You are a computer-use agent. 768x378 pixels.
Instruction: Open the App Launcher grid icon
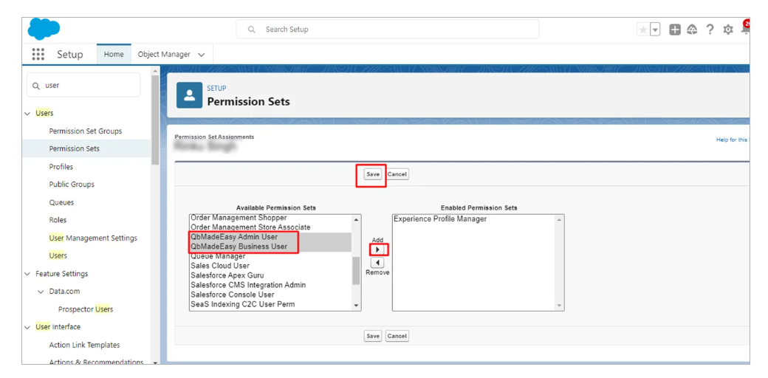click(38, 55)
